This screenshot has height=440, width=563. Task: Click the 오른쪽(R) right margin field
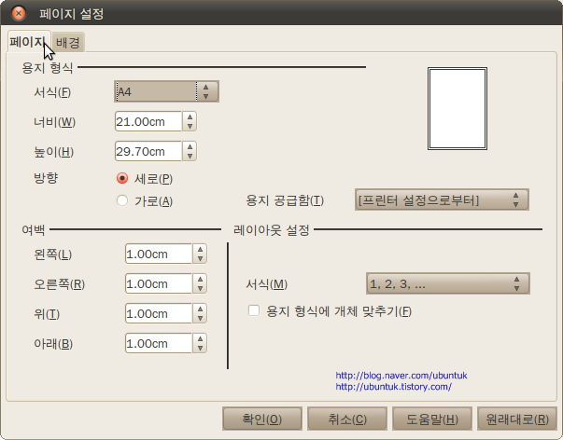click(159, 283)
